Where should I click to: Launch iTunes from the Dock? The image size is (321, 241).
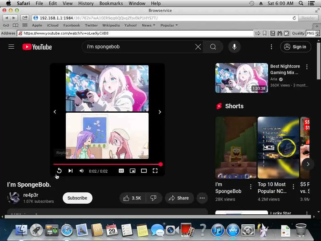pyautogui.click(x=218, y=230)
